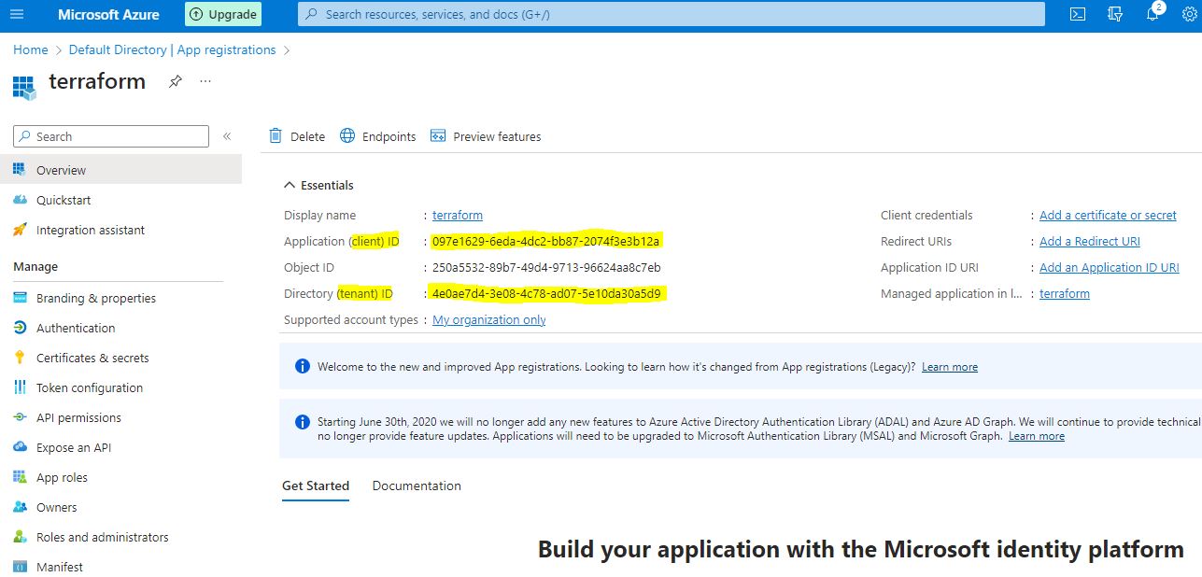Open the more options ellipsis

pyautogui.click(x=205, y=81)
